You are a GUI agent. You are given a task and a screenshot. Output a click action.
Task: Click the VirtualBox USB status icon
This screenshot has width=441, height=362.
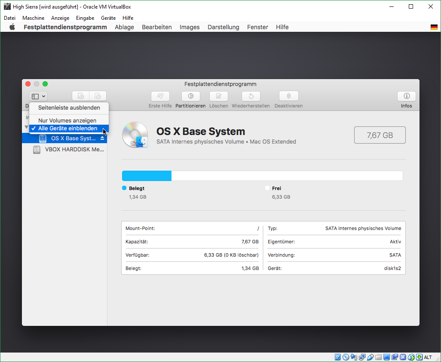[371, 357]
